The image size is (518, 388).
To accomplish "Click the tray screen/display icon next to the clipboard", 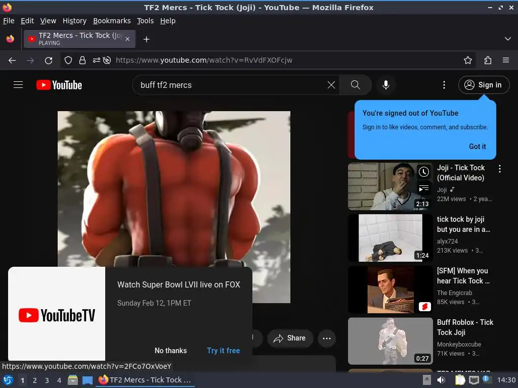I will [x=473, y=380].
